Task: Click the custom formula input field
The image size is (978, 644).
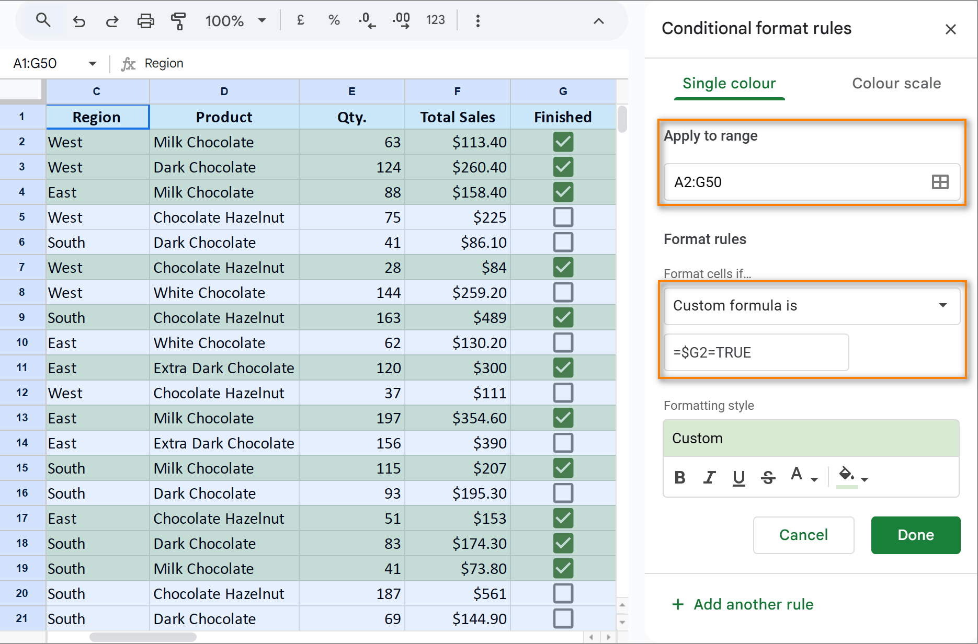Action: (x=756, y=352)
